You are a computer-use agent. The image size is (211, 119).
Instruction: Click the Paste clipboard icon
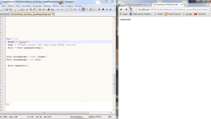pyautogui.click(x=35, y=10)
